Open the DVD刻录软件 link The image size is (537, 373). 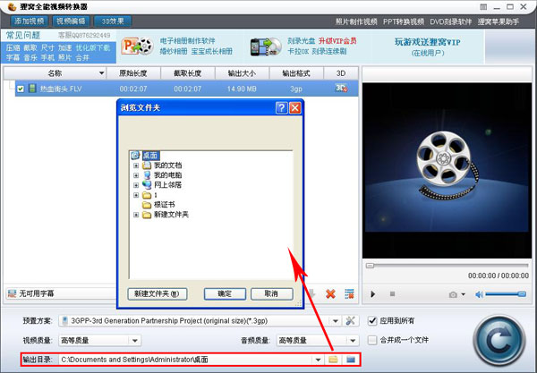coord(451,21)
